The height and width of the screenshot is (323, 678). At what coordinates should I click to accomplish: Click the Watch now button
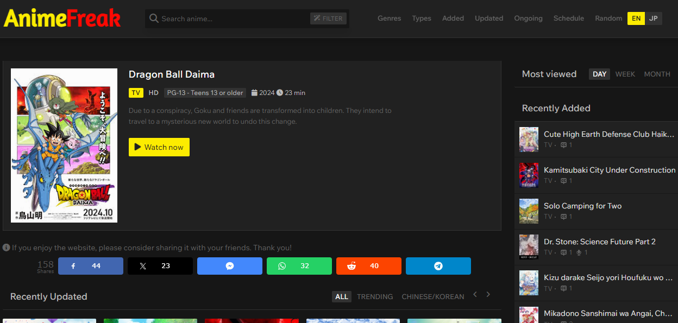(159, 147)
